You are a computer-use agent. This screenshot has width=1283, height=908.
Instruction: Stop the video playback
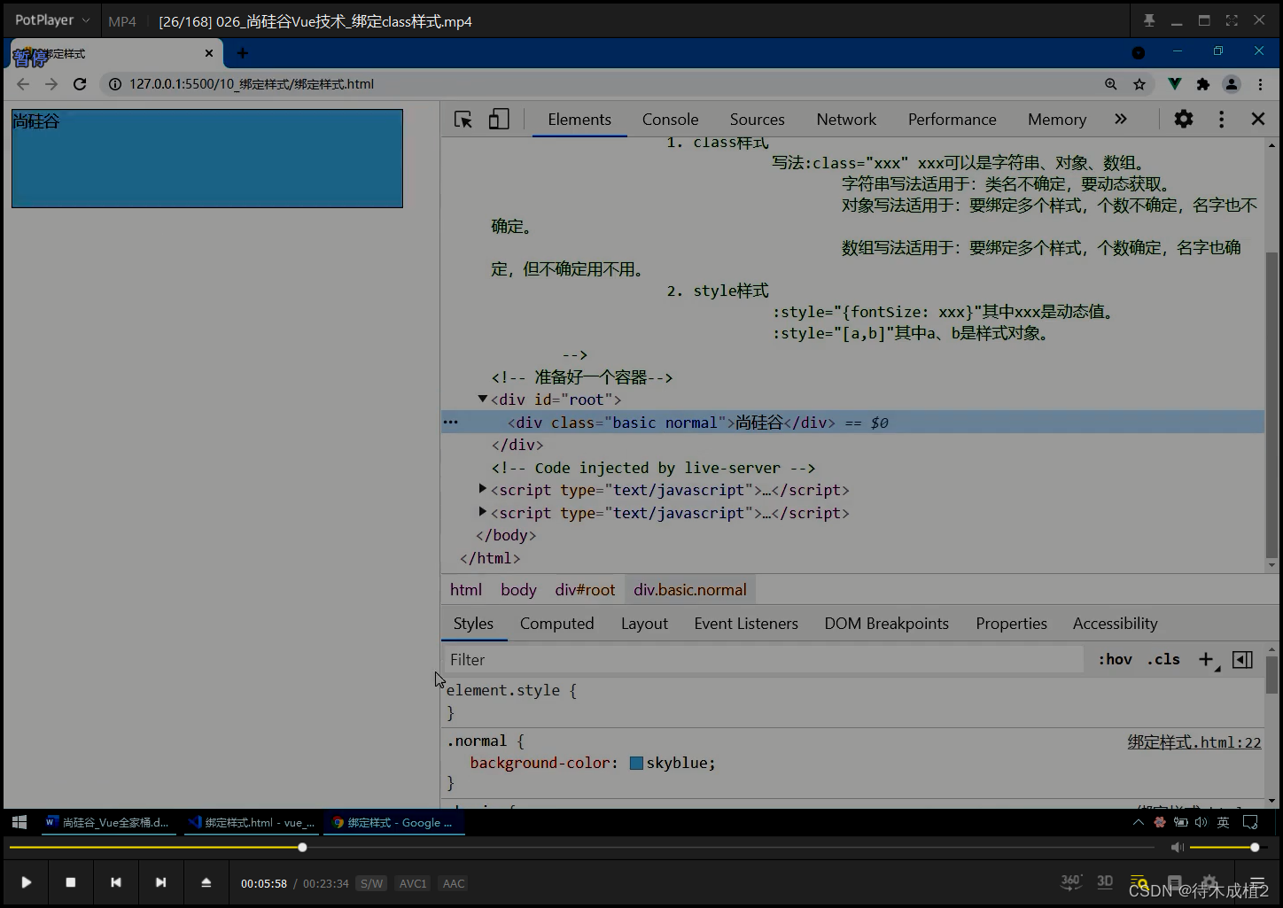71,882
